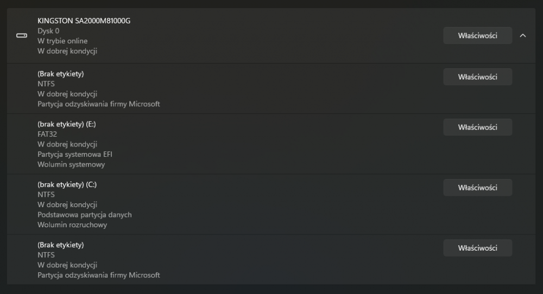This screenshot has height=294, width=543.
Task: Select the KINGSTON SA2000M81000G disk title
Action: click(84, 21)
